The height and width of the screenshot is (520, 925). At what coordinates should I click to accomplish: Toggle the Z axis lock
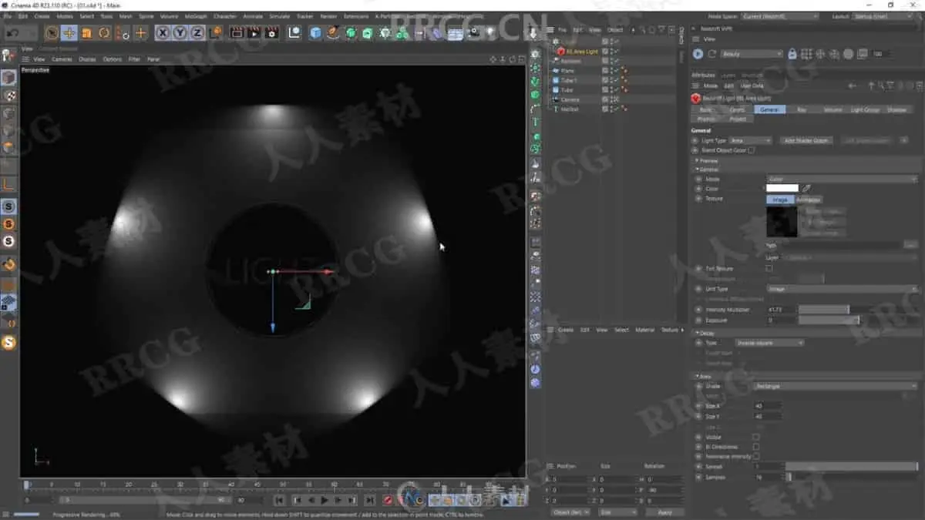tap(197, 32)
